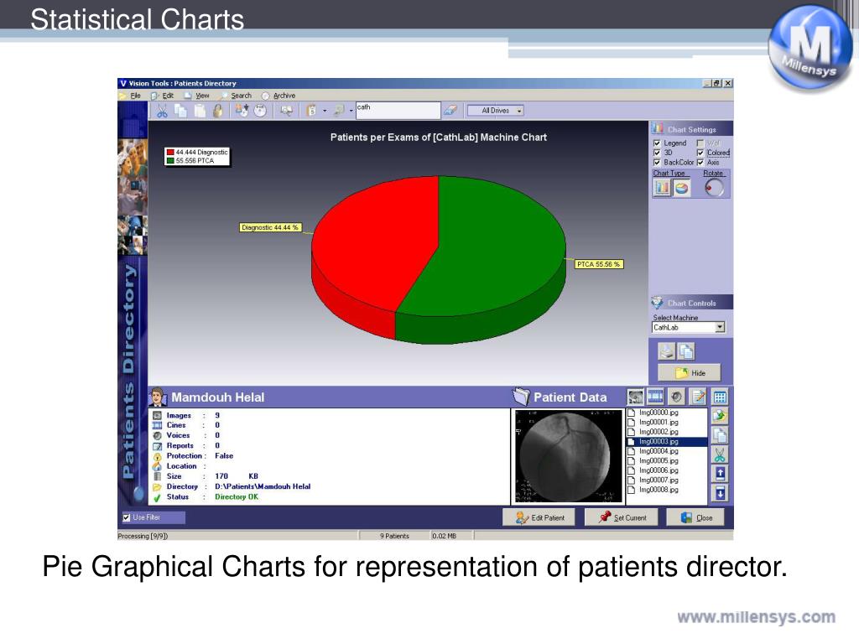Viewport: 859px width, 644px height.
Task: Open the dropdown arrow beside the search field
Action: pos(351,112)
